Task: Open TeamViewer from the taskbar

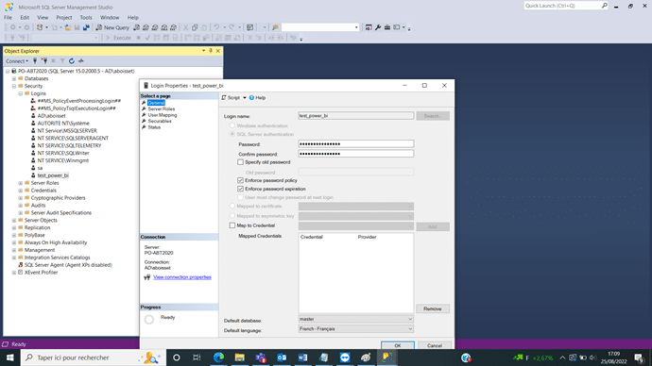Action: tap(345, 358)
